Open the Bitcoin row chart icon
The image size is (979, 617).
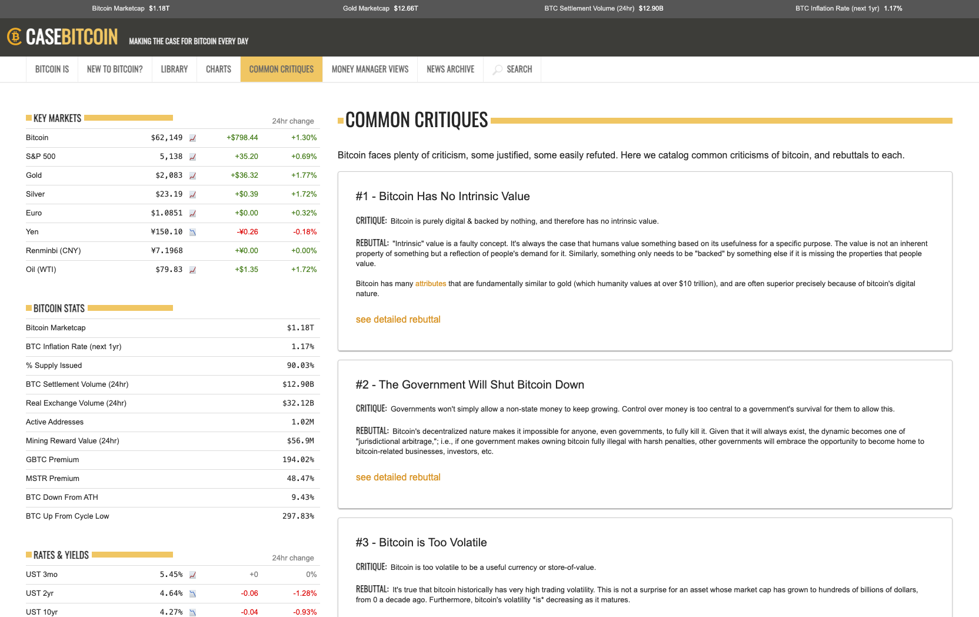click(192, 138)
